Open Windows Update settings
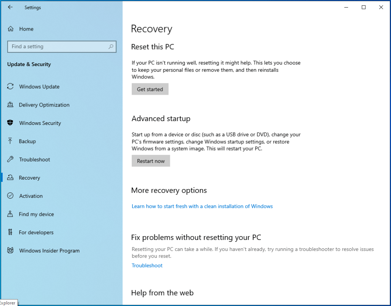 (x=39, y=87)
